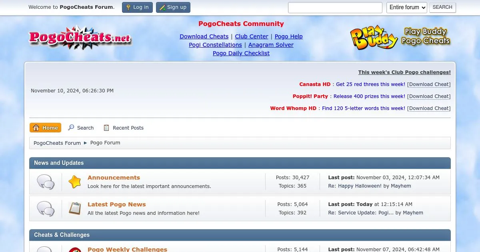Click Find 120 5-letter words this week

[364, 108]
